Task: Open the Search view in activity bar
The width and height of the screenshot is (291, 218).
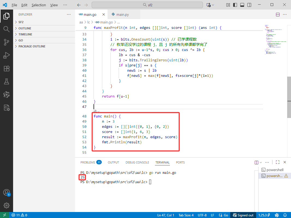Action: tap(7, 29)
